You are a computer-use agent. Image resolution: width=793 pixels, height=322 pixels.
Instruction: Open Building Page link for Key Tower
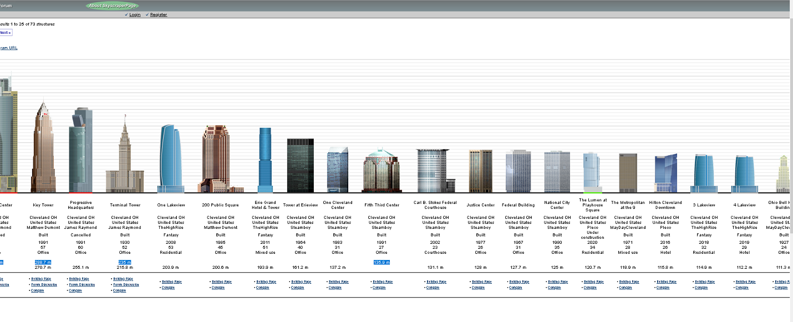coord(40,279)
